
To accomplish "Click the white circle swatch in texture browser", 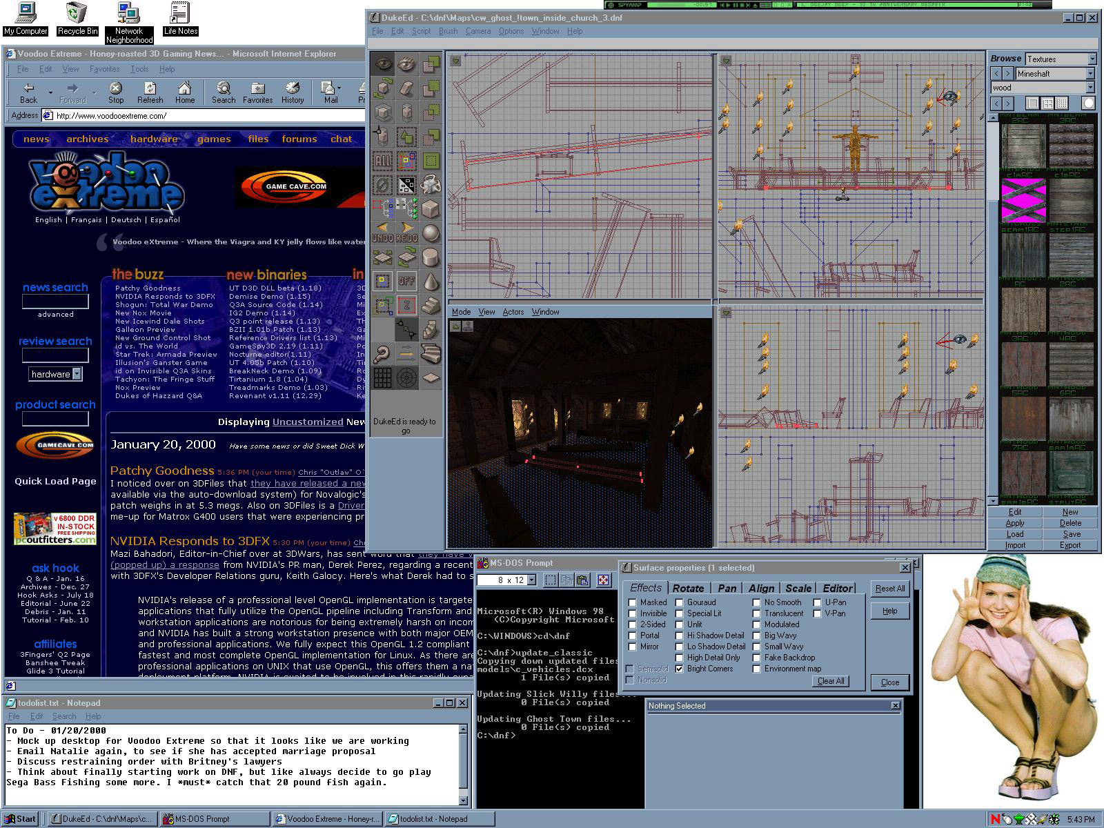I will point(1088,103).
